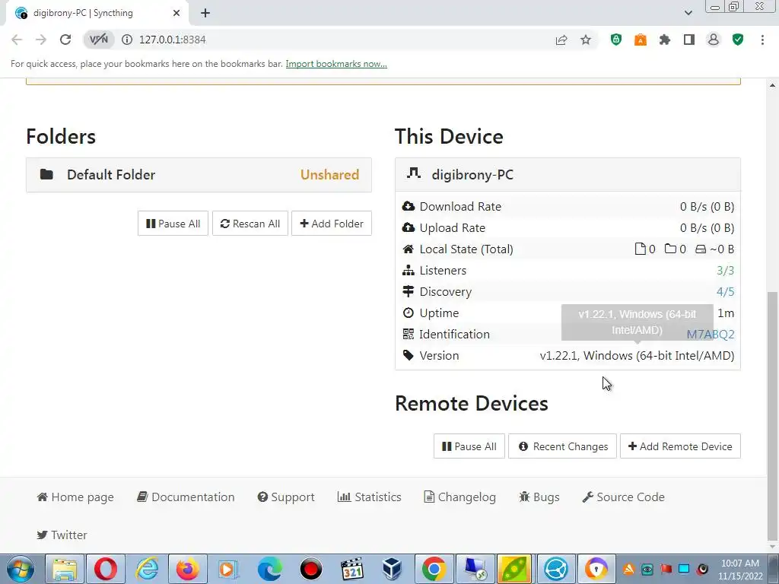Click the page vertical scrollbar thumb
This screenshot has height=584, width=779.
773,414
